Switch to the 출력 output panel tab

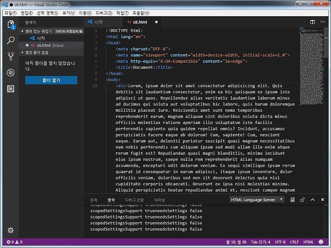point(111,200)
